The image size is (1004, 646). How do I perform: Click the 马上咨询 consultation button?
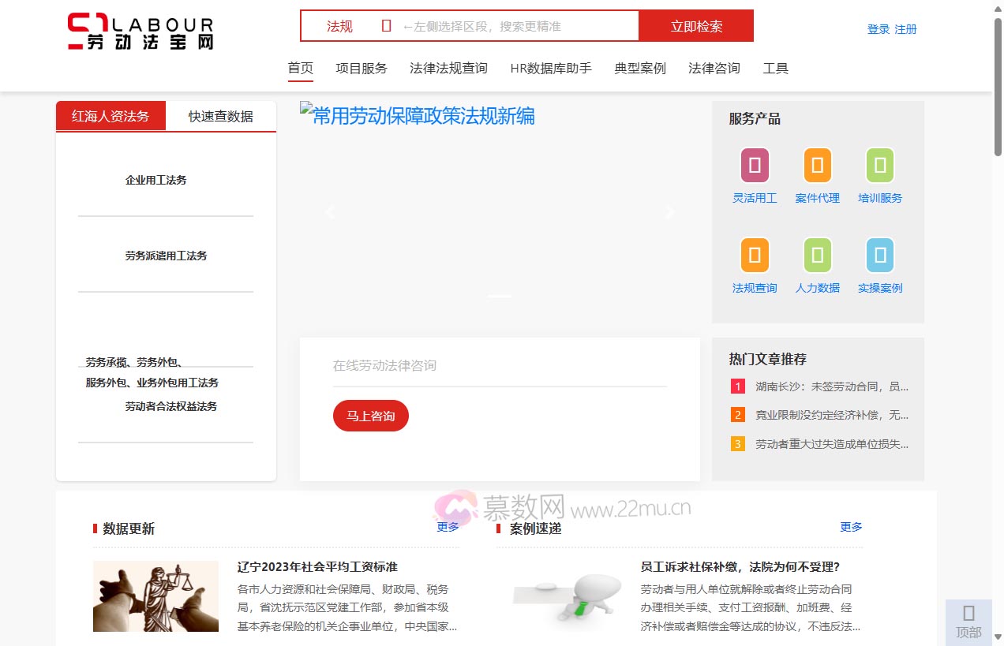pyautogui.click(x=370, y=416)
